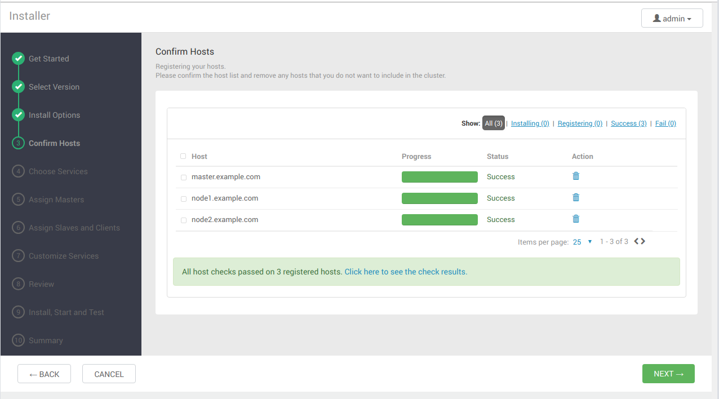The height and width of the screenshot is (399, 719).
Task: Click the NEXT button
Action: coord(668,374)
